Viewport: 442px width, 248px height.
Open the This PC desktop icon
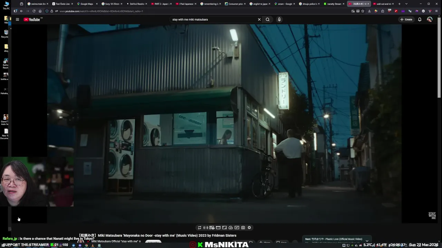click(x=6, y=6)
